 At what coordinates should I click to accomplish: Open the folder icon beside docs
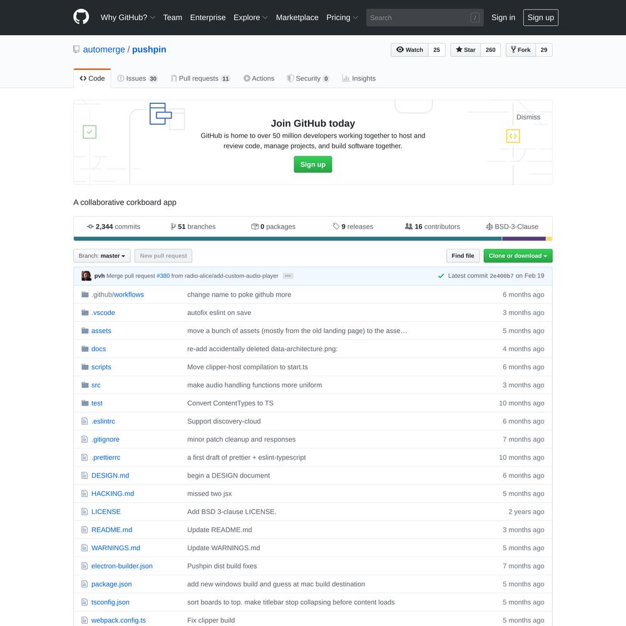pyautogui.click(x=85, y=349)
